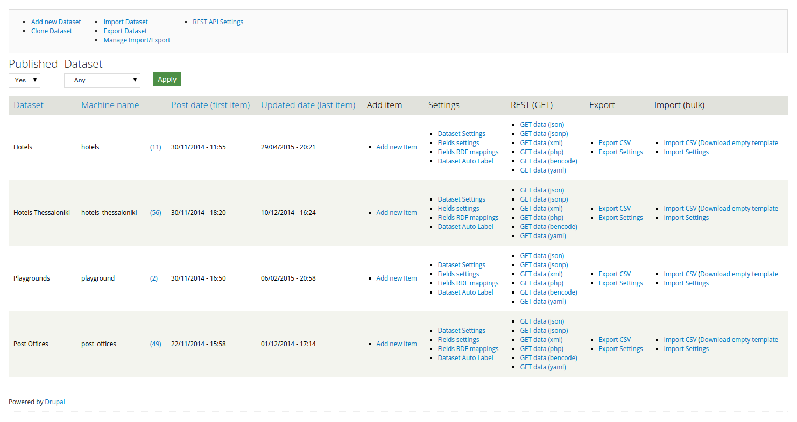Open Add new Dataset
The height and width of the screenshot is (422, 797).
[56, 22]
